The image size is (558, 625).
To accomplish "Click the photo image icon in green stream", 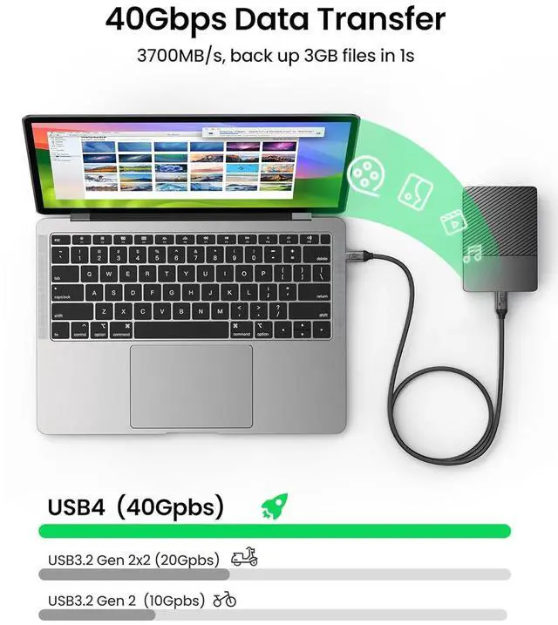I will 416,192.
